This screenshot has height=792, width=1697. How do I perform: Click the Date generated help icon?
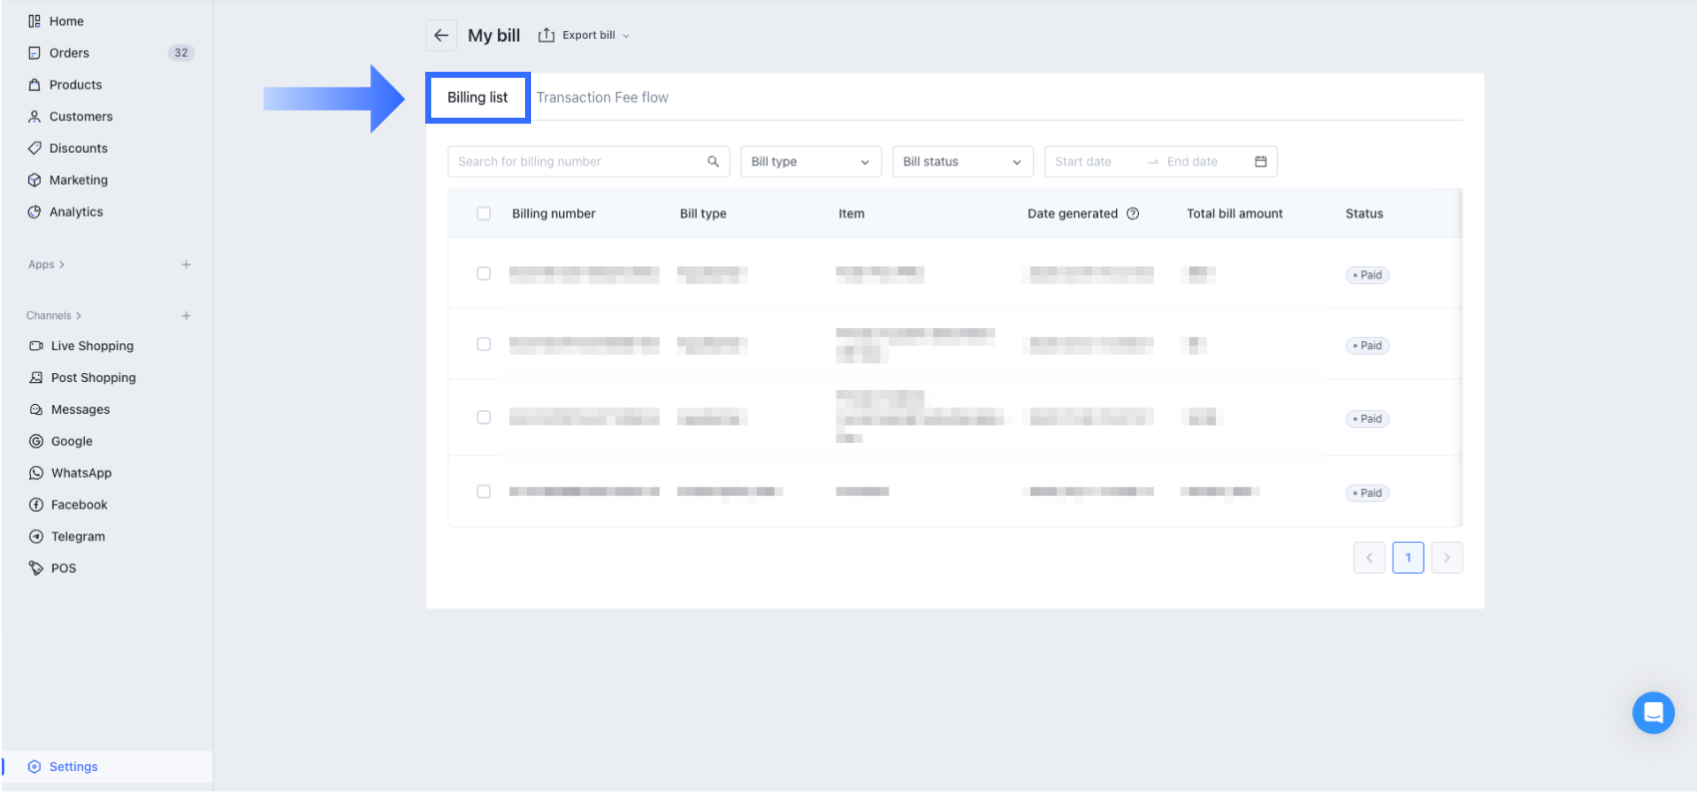1133,213
